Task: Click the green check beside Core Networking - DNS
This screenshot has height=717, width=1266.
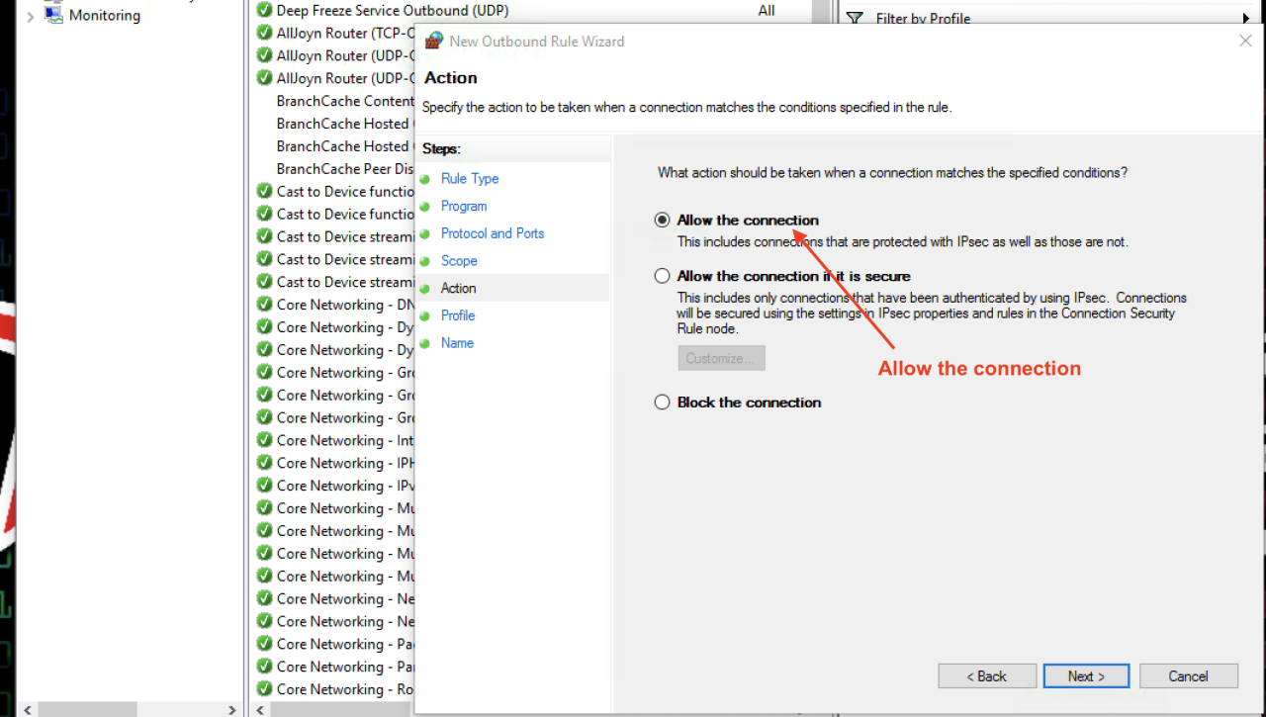Action: (x=264, y=305)
